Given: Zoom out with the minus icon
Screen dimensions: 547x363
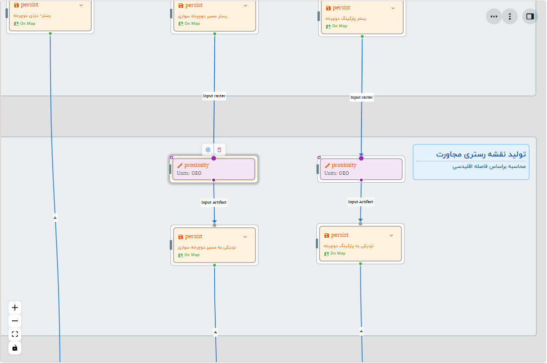Looking at the screenshot, I should tap(15, 321).
